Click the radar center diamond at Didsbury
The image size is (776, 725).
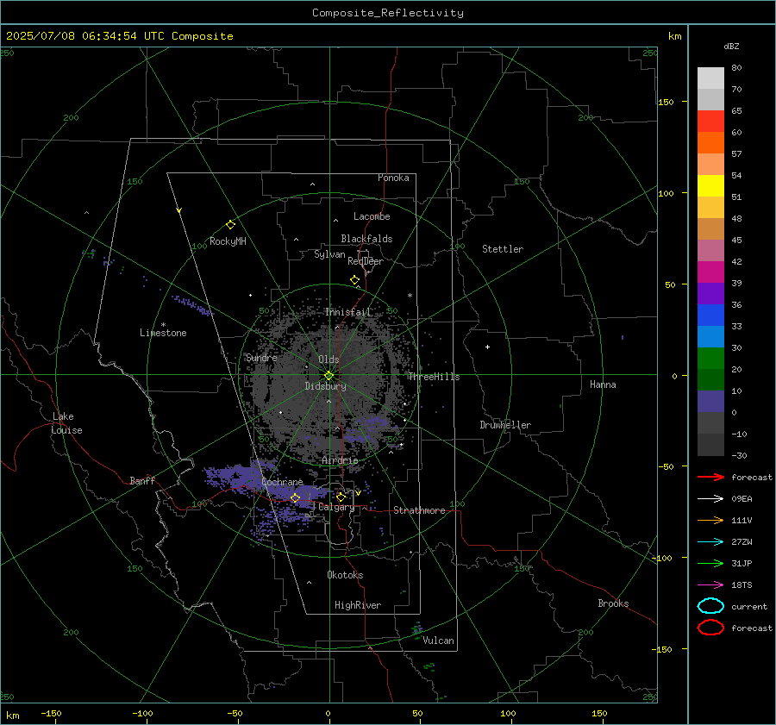point(329,376)
